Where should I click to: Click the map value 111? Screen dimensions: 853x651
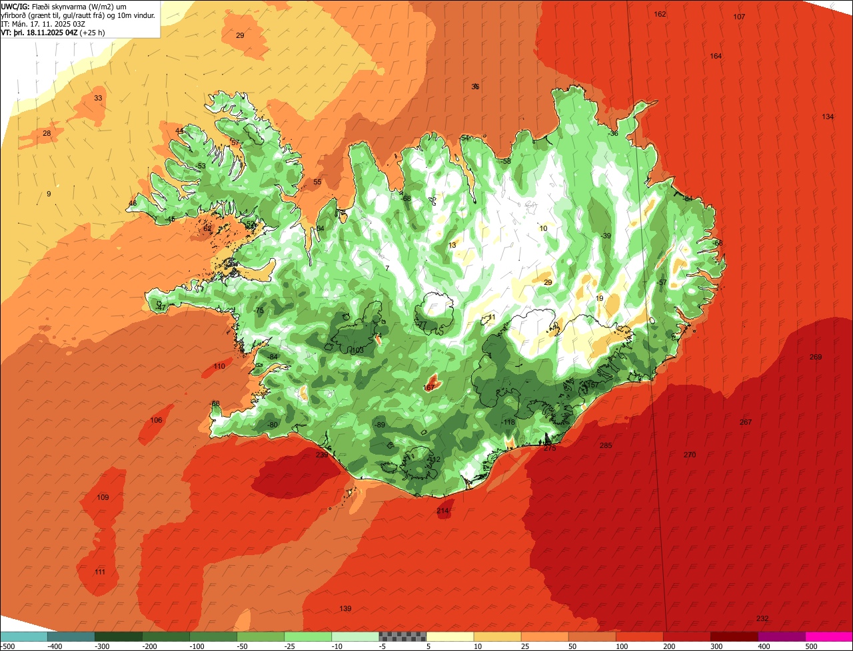pyautogui.click(x=100, y=572)
